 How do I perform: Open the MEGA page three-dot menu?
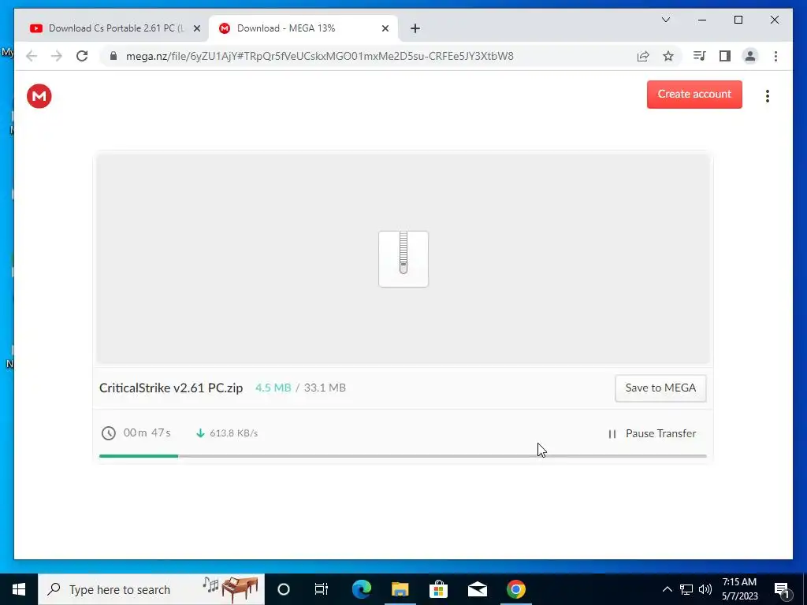[x=767, y=96]
